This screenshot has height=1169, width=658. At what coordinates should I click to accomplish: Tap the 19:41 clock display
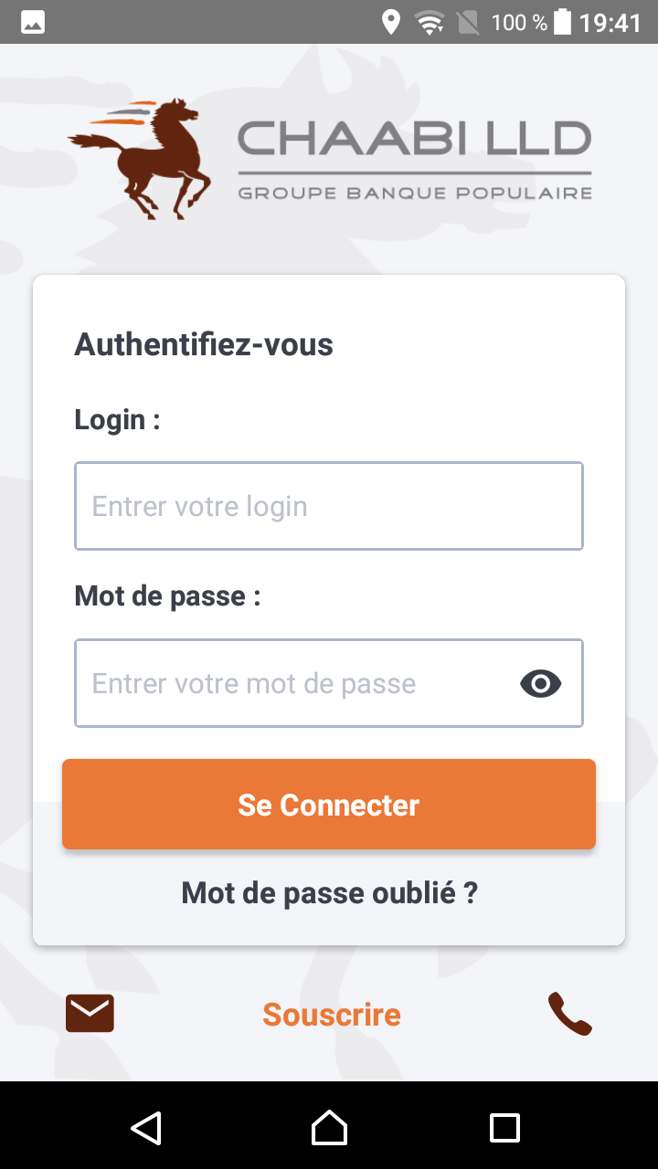pyautogui.click(x=610, y=22)
